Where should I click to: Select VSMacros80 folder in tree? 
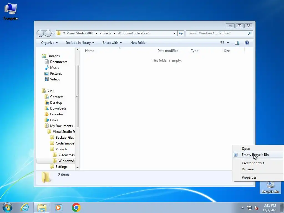[67, 155]
